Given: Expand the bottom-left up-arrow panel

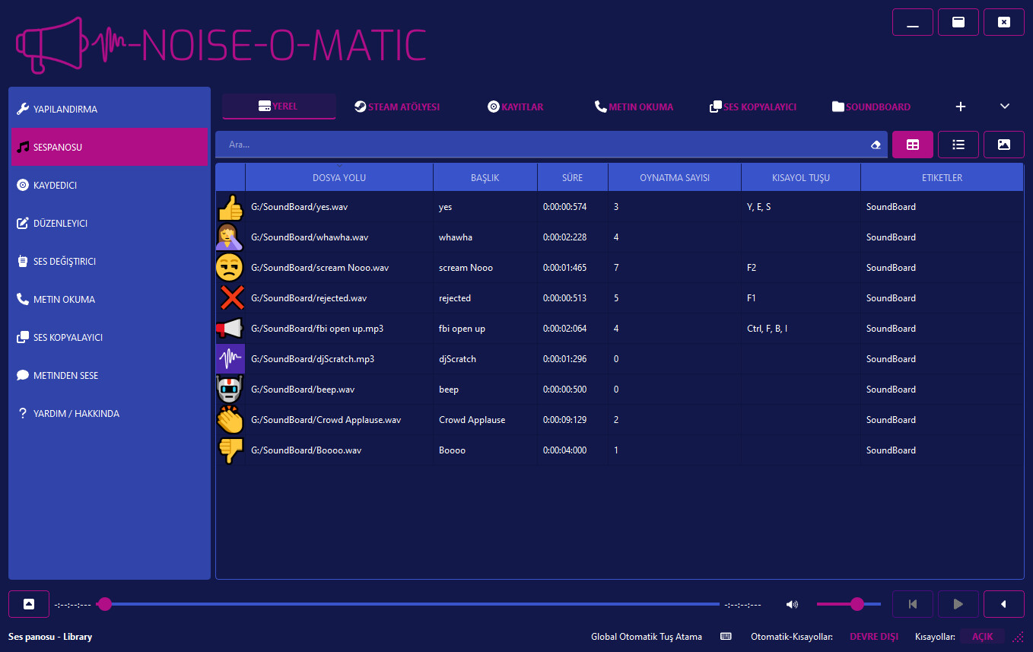Looking at the screenshot, I should pyautogui.click(x=29, y=604).
